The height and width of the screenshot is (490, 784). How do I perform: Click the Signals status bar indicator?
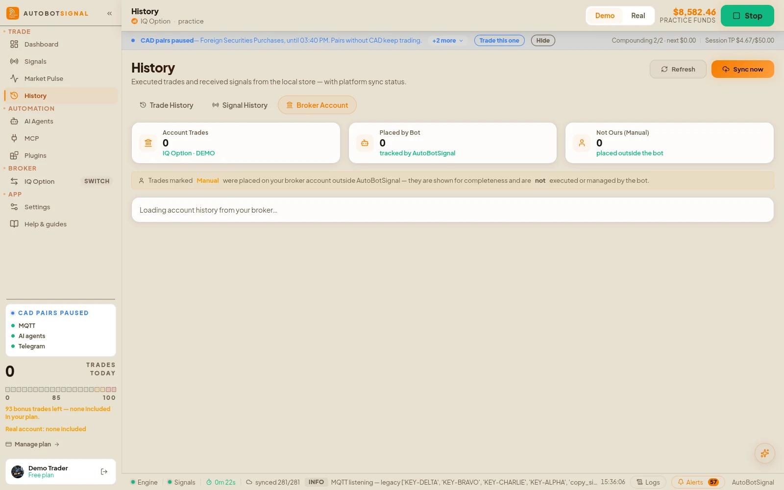(x=181, y=482)
